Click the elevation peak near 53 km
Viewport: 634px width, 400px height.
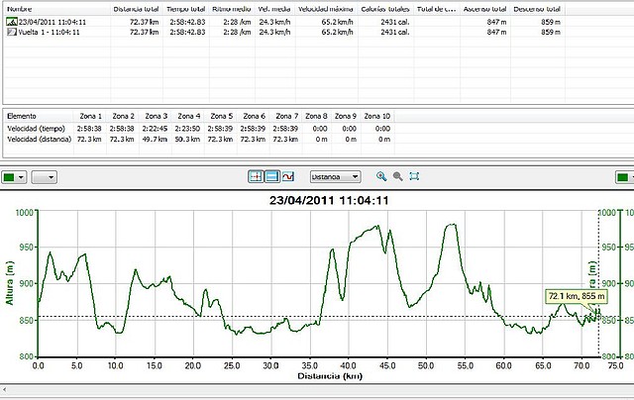tap(452, 225)
